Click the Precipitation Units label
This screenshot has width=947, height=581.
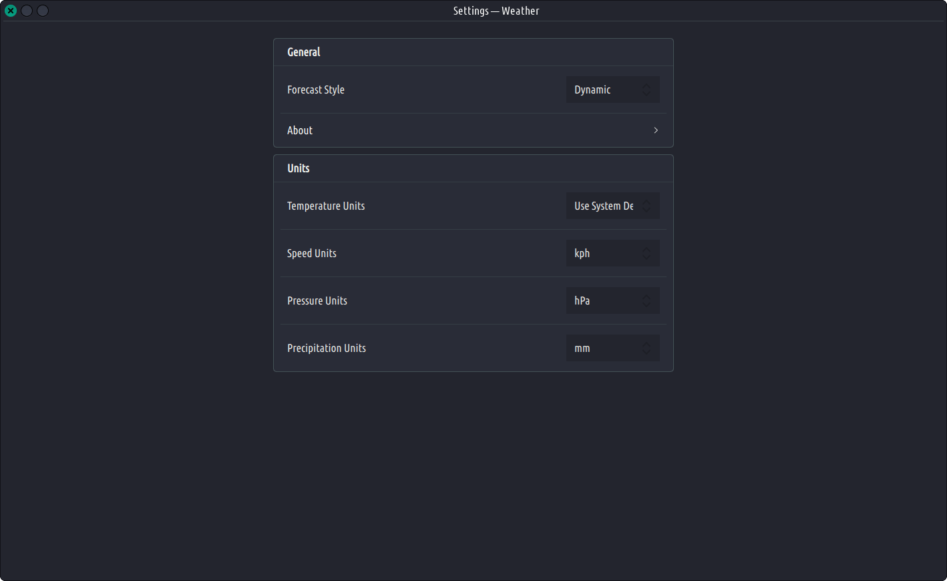click(x=327, y=348)
